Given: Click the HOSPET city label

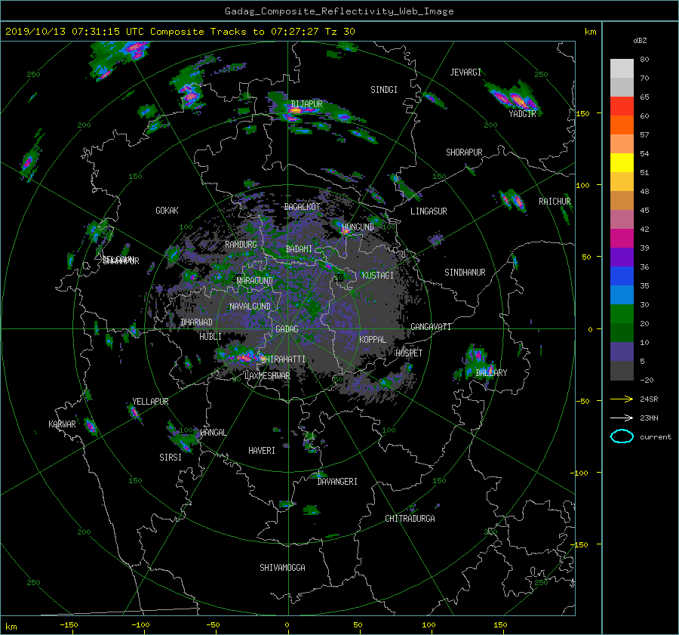Looking at the screenshot, I should 409,353.
